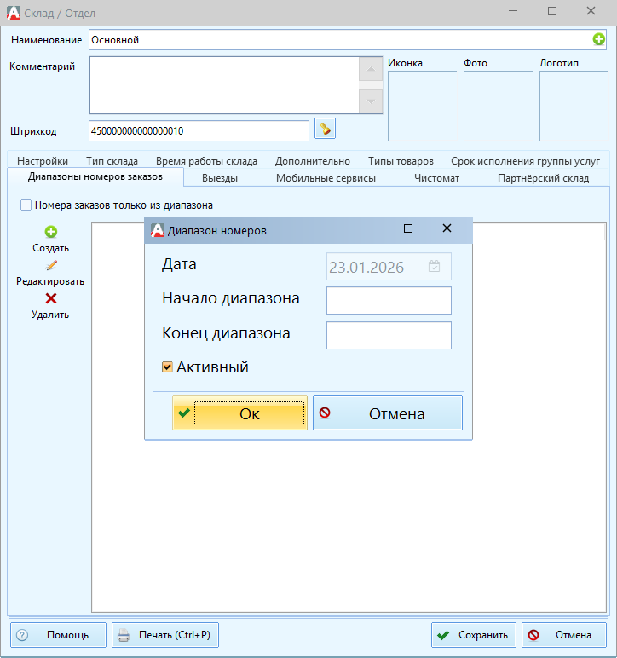Click the Редактировать pencil icon
Image resolution: width=617 pixels, height=658 pixels.
point(51,265)
